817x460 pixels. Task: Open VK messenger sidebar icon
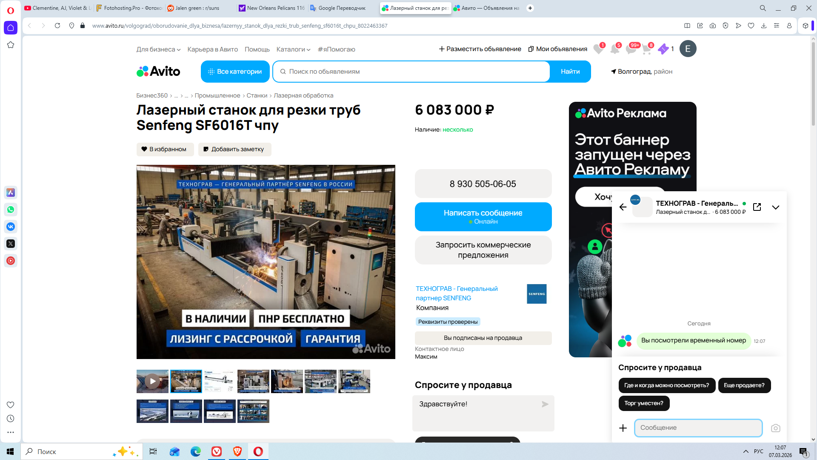tap(11, 227)
